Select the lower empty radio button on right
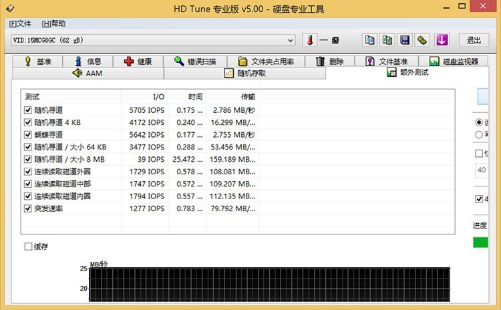Screen dimensions: 501x310 point(479,134)
